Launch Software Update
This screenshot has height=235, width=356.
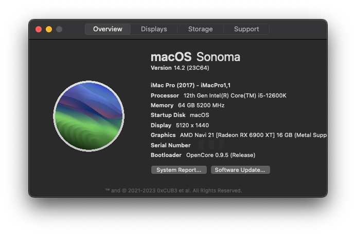[x=240, y=170]
